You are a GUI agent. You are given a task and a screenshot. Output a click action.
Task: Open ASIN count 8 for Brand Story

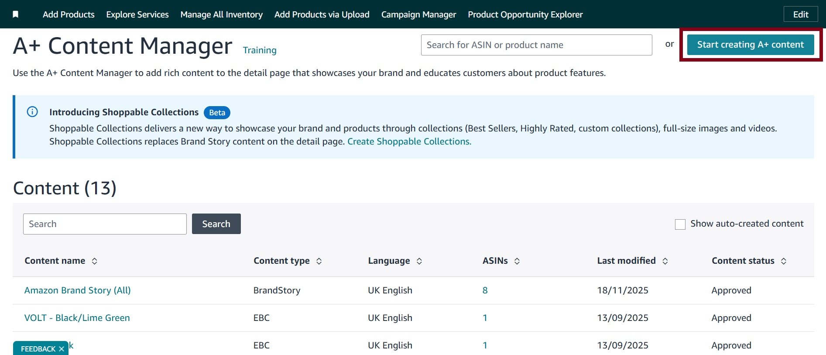pyautogui.click(x=485, y=290)
